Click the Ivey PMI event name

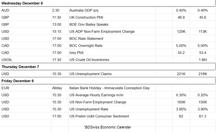76,53
